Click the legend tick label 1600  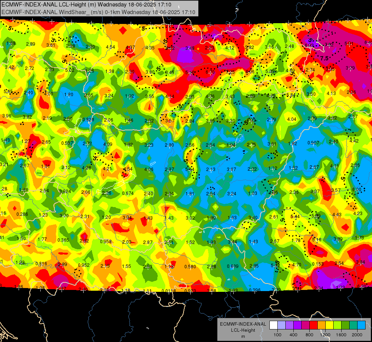(341, 335)
